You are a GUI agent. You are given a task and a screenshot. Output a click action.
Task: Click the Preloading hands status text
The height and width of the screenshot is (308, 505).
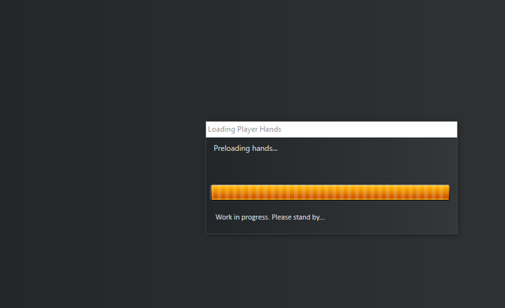(x=245, y=148)
